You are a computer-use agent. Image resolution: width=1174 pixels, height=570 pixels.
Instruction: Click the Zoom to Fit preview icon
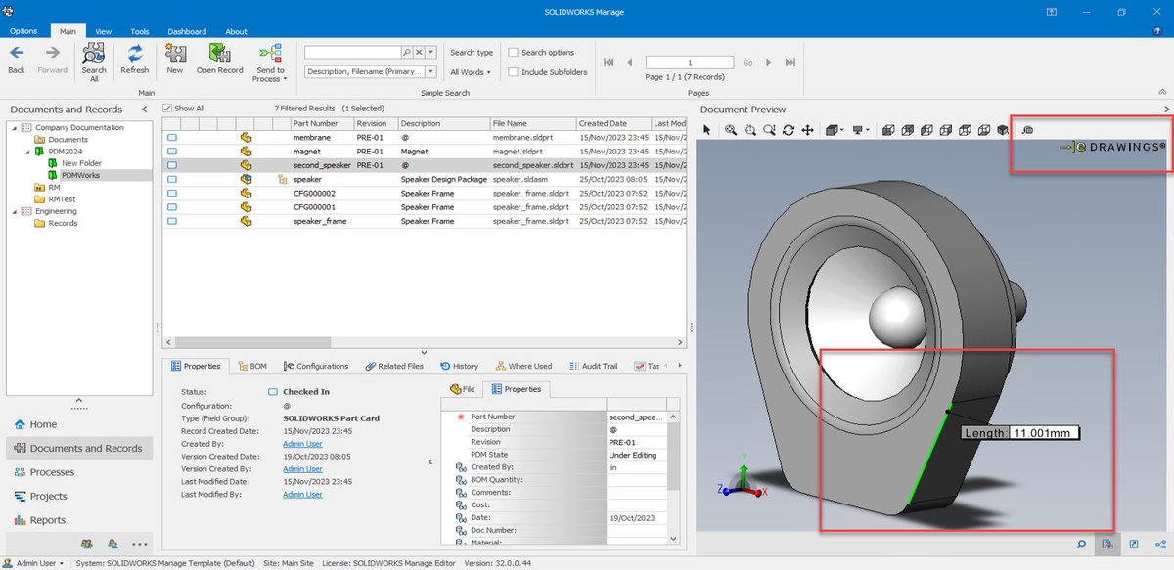(x=731, y=129)
